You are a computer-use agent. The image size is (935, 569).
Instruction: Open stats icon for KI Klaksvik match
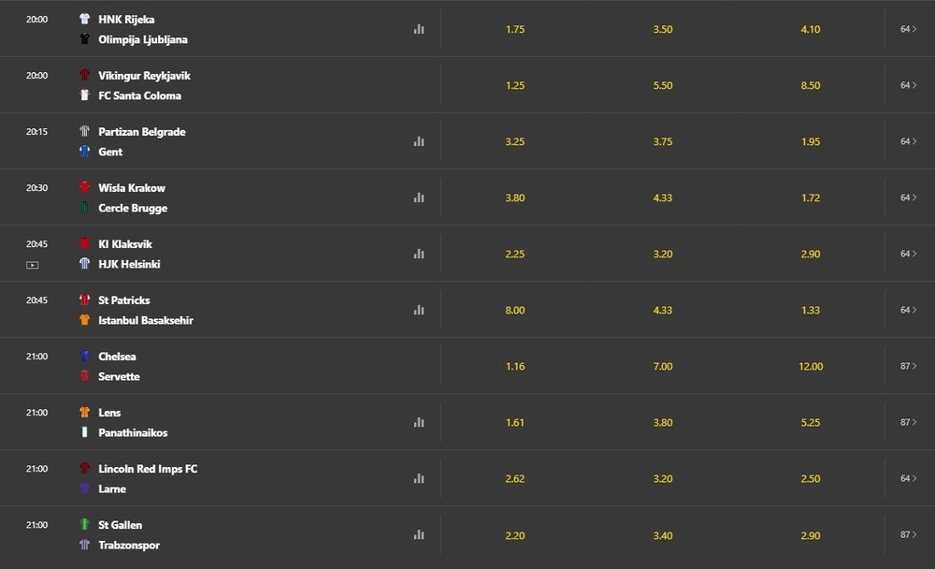(x=419, y=254)
